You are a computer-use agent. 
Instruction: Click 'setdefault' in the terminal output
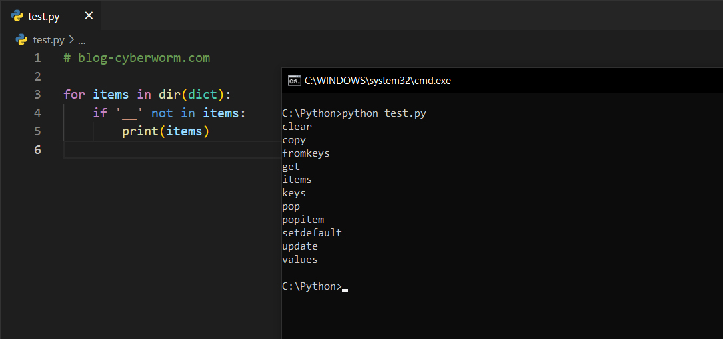[311, 233]
